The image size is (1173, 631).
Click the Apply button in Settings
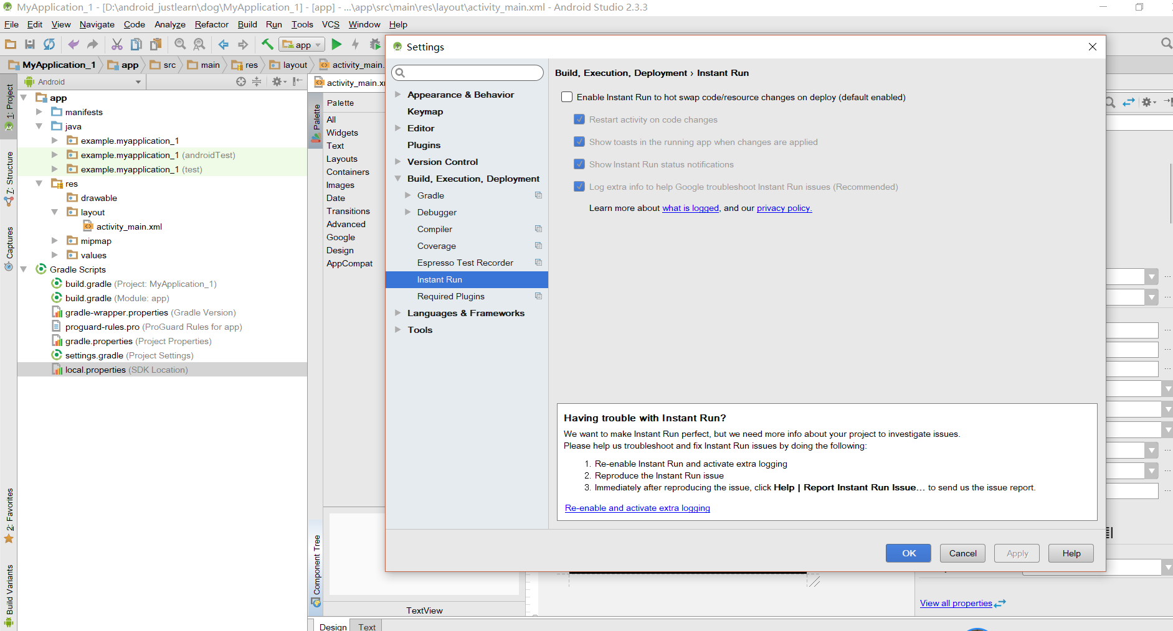(x=1016, y=553)
